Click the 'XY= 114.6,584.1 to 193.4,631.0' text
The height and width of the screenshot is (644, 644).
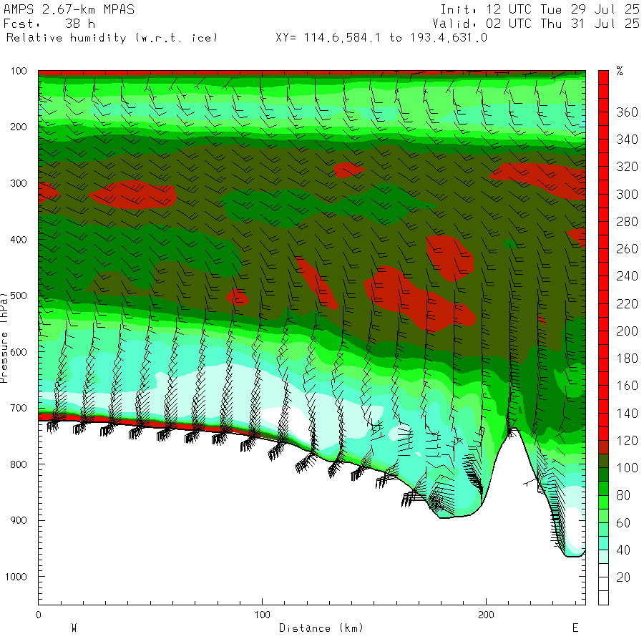tap(381, 38)
